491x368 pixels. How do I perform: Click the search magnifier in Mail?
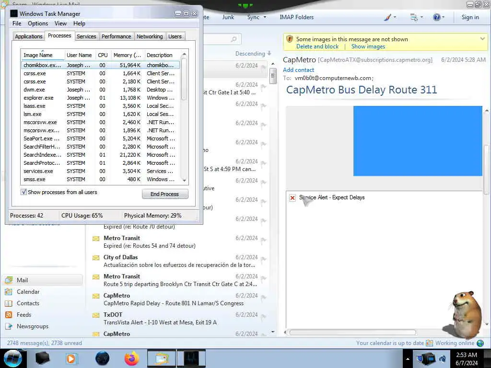234,39
